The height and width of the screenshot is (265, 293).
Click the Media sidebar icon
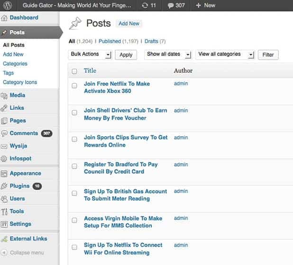coord(4,96)
